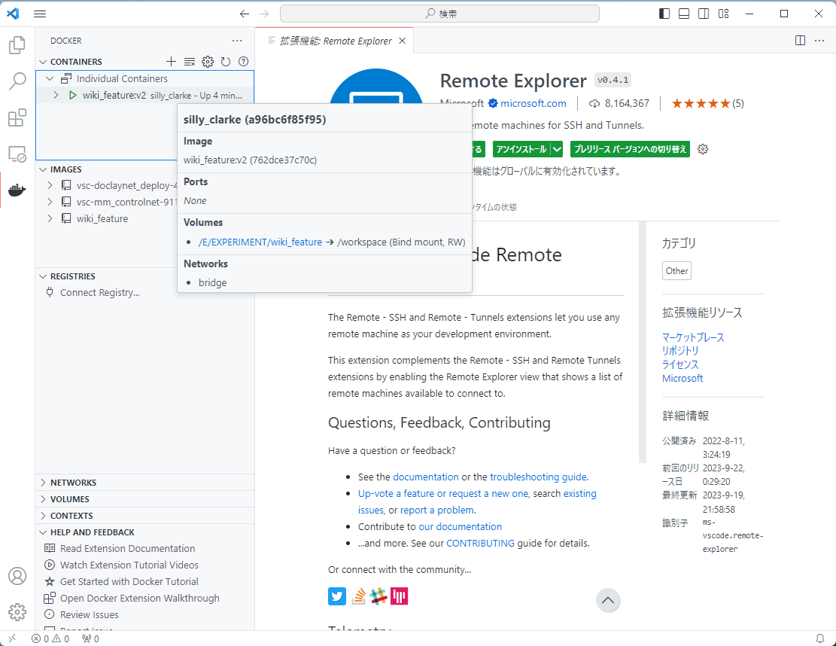836x646 pixels.
Task: Open the CONTRIBUTING guide link
Action: (x=480, y=543)
